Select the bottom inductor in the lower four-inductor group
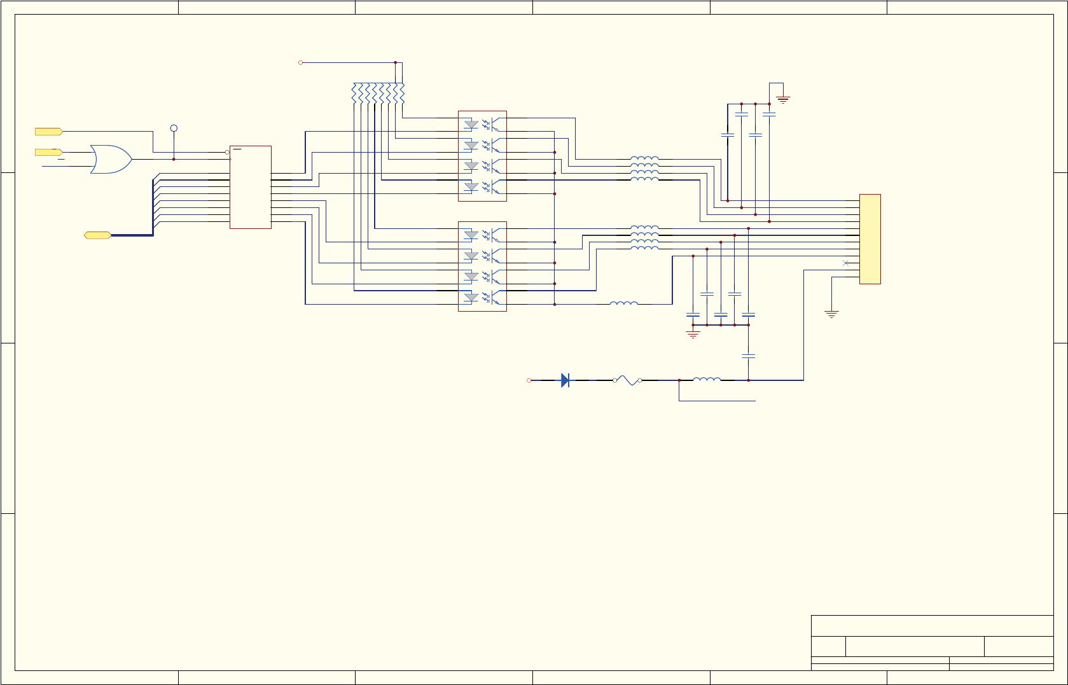 click(x=644, y=248)
